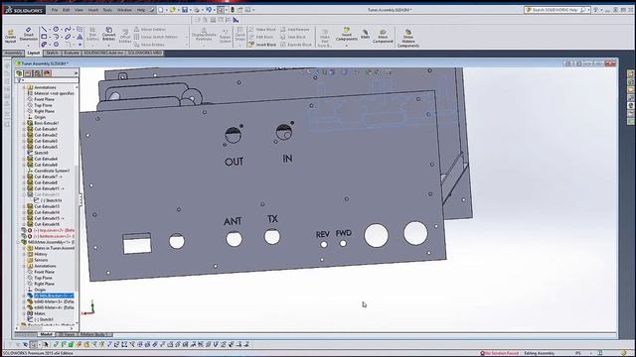The height and width of the screenshot is (357, 636).
Task: Click the Move Component tool
Action: point(383,36)
